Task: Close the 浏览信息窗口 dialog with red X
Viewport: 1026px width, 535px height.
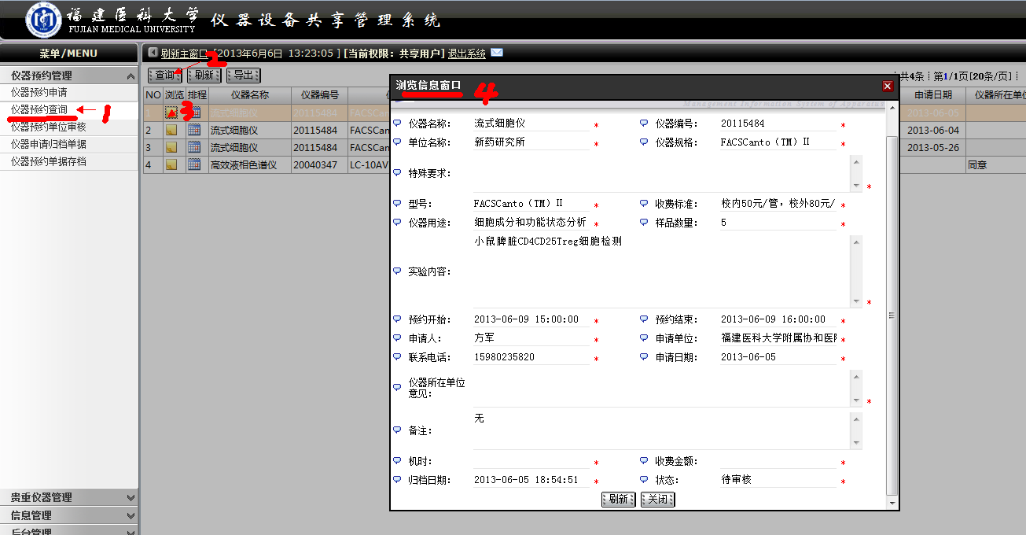Action: coord(887,86)
